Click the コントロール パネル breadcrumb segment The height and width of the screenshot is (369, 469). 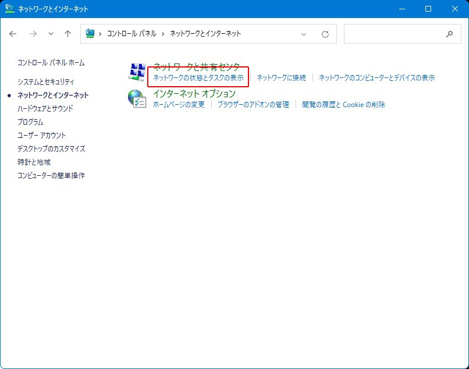tap(132, 34)
